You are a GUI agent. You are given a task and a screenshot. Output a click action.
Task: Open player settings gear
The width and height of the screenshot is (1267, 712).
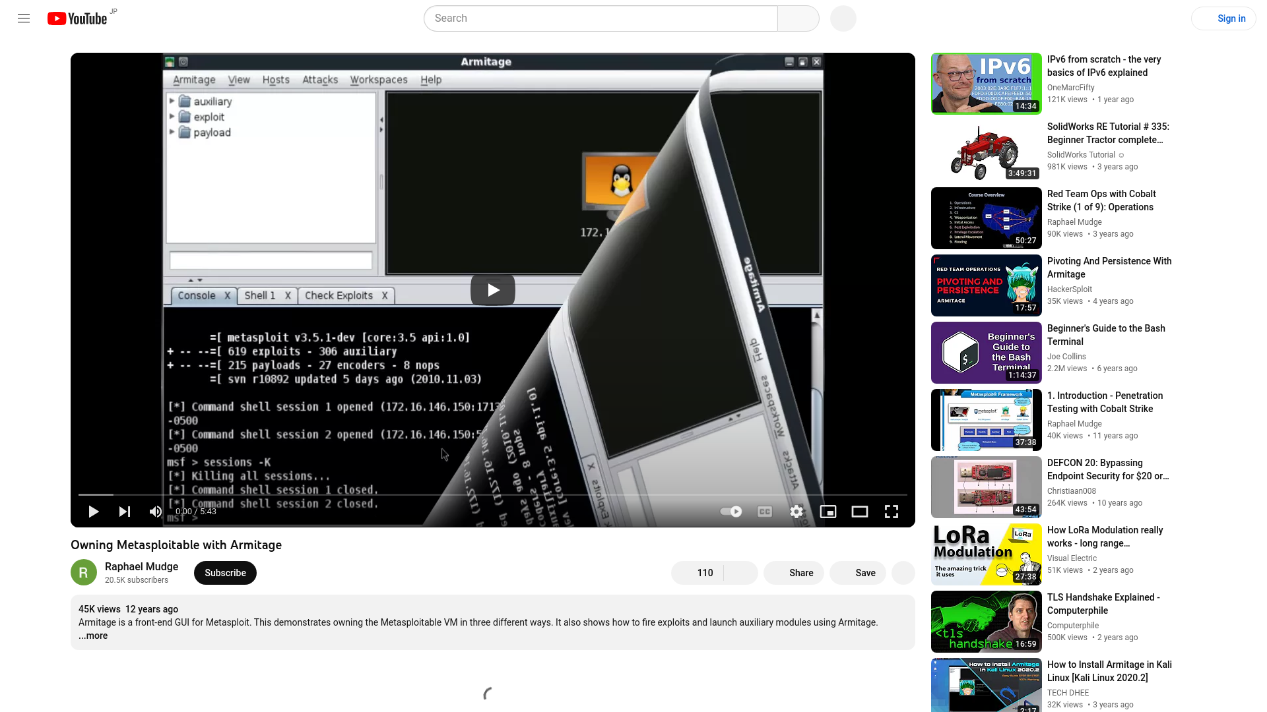[x=796, y=512]
